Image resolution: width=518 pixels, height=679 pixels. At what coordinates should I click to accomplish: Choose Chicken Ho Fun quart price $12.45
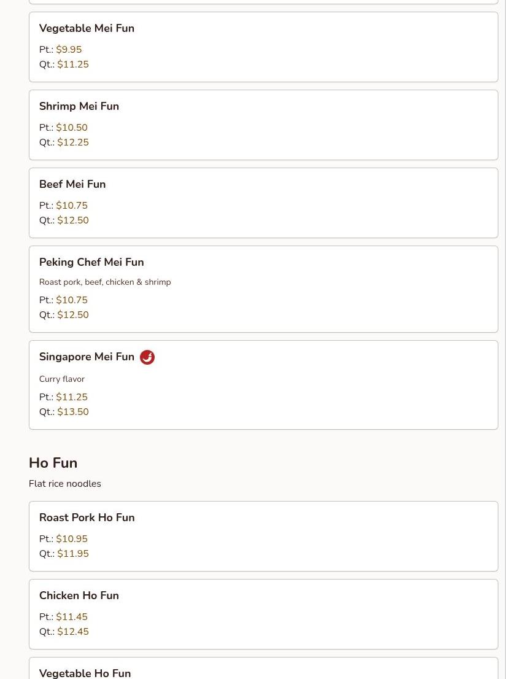point(73,632)
